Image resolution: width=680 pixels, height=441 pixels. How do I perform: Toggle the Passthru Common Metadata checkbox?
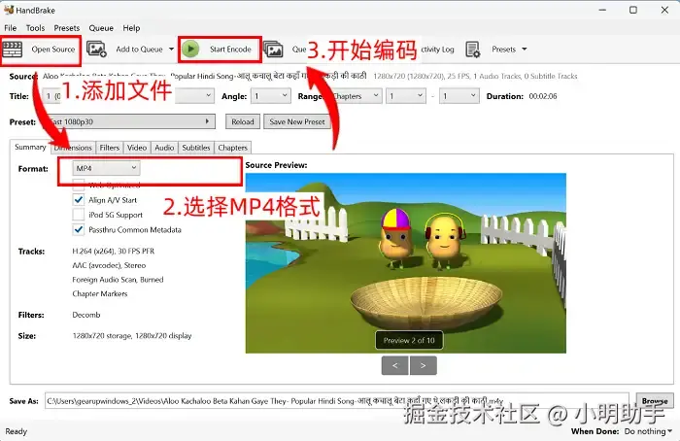79,229
